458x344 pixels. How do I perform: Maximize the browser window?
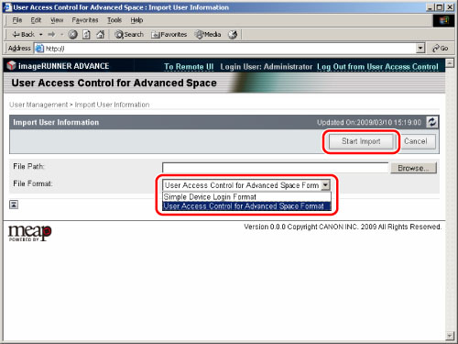[x=440, y=7]
